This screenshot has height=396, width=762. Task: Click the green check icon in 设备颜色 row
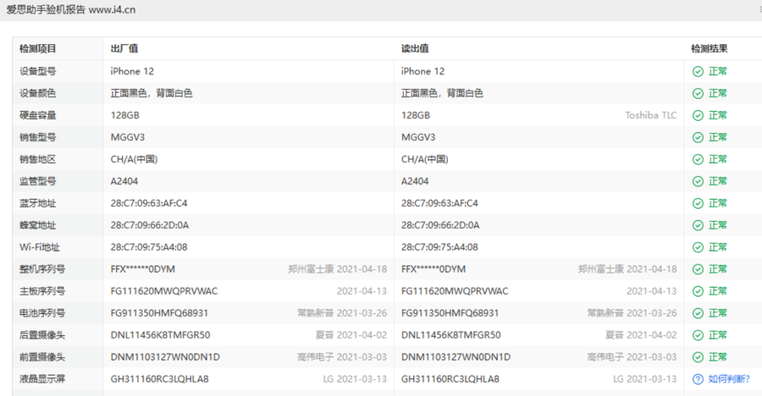click(698, 93)
